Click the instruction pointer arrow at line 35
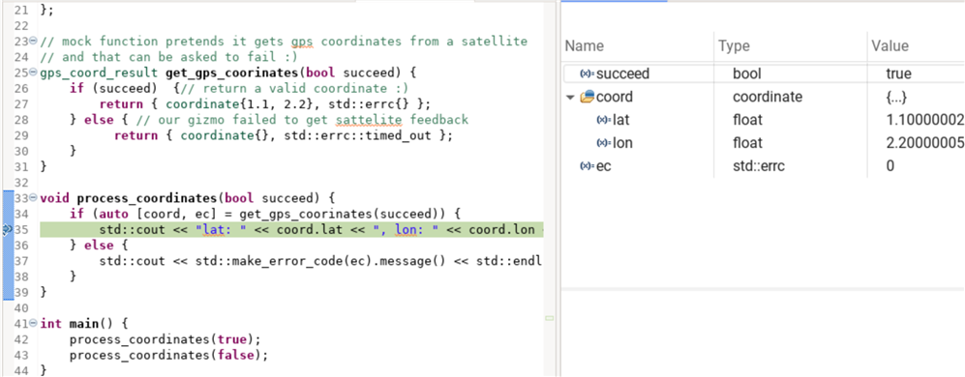This screenshot has width=965, height=377. [7, 229]
